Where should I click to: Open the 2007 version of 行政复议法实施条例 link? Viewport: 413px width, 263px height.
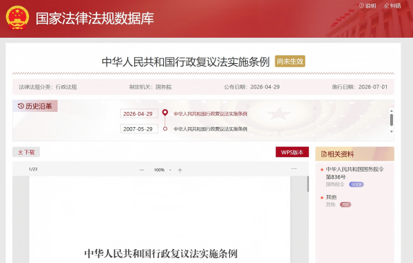(x=210, y=129)
